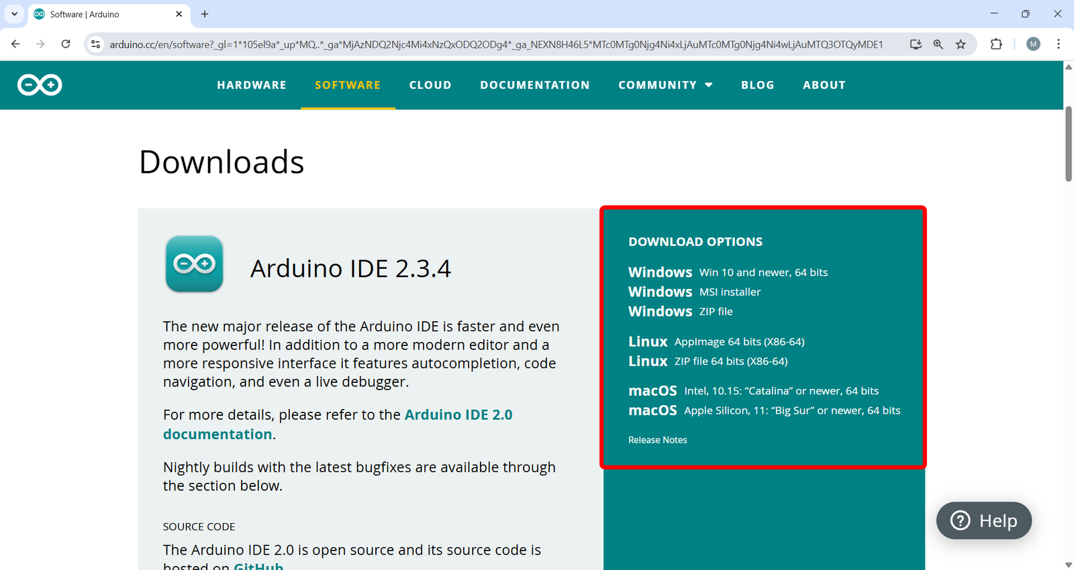Click the Help button
1074x570 pixels.
point(984,520)
